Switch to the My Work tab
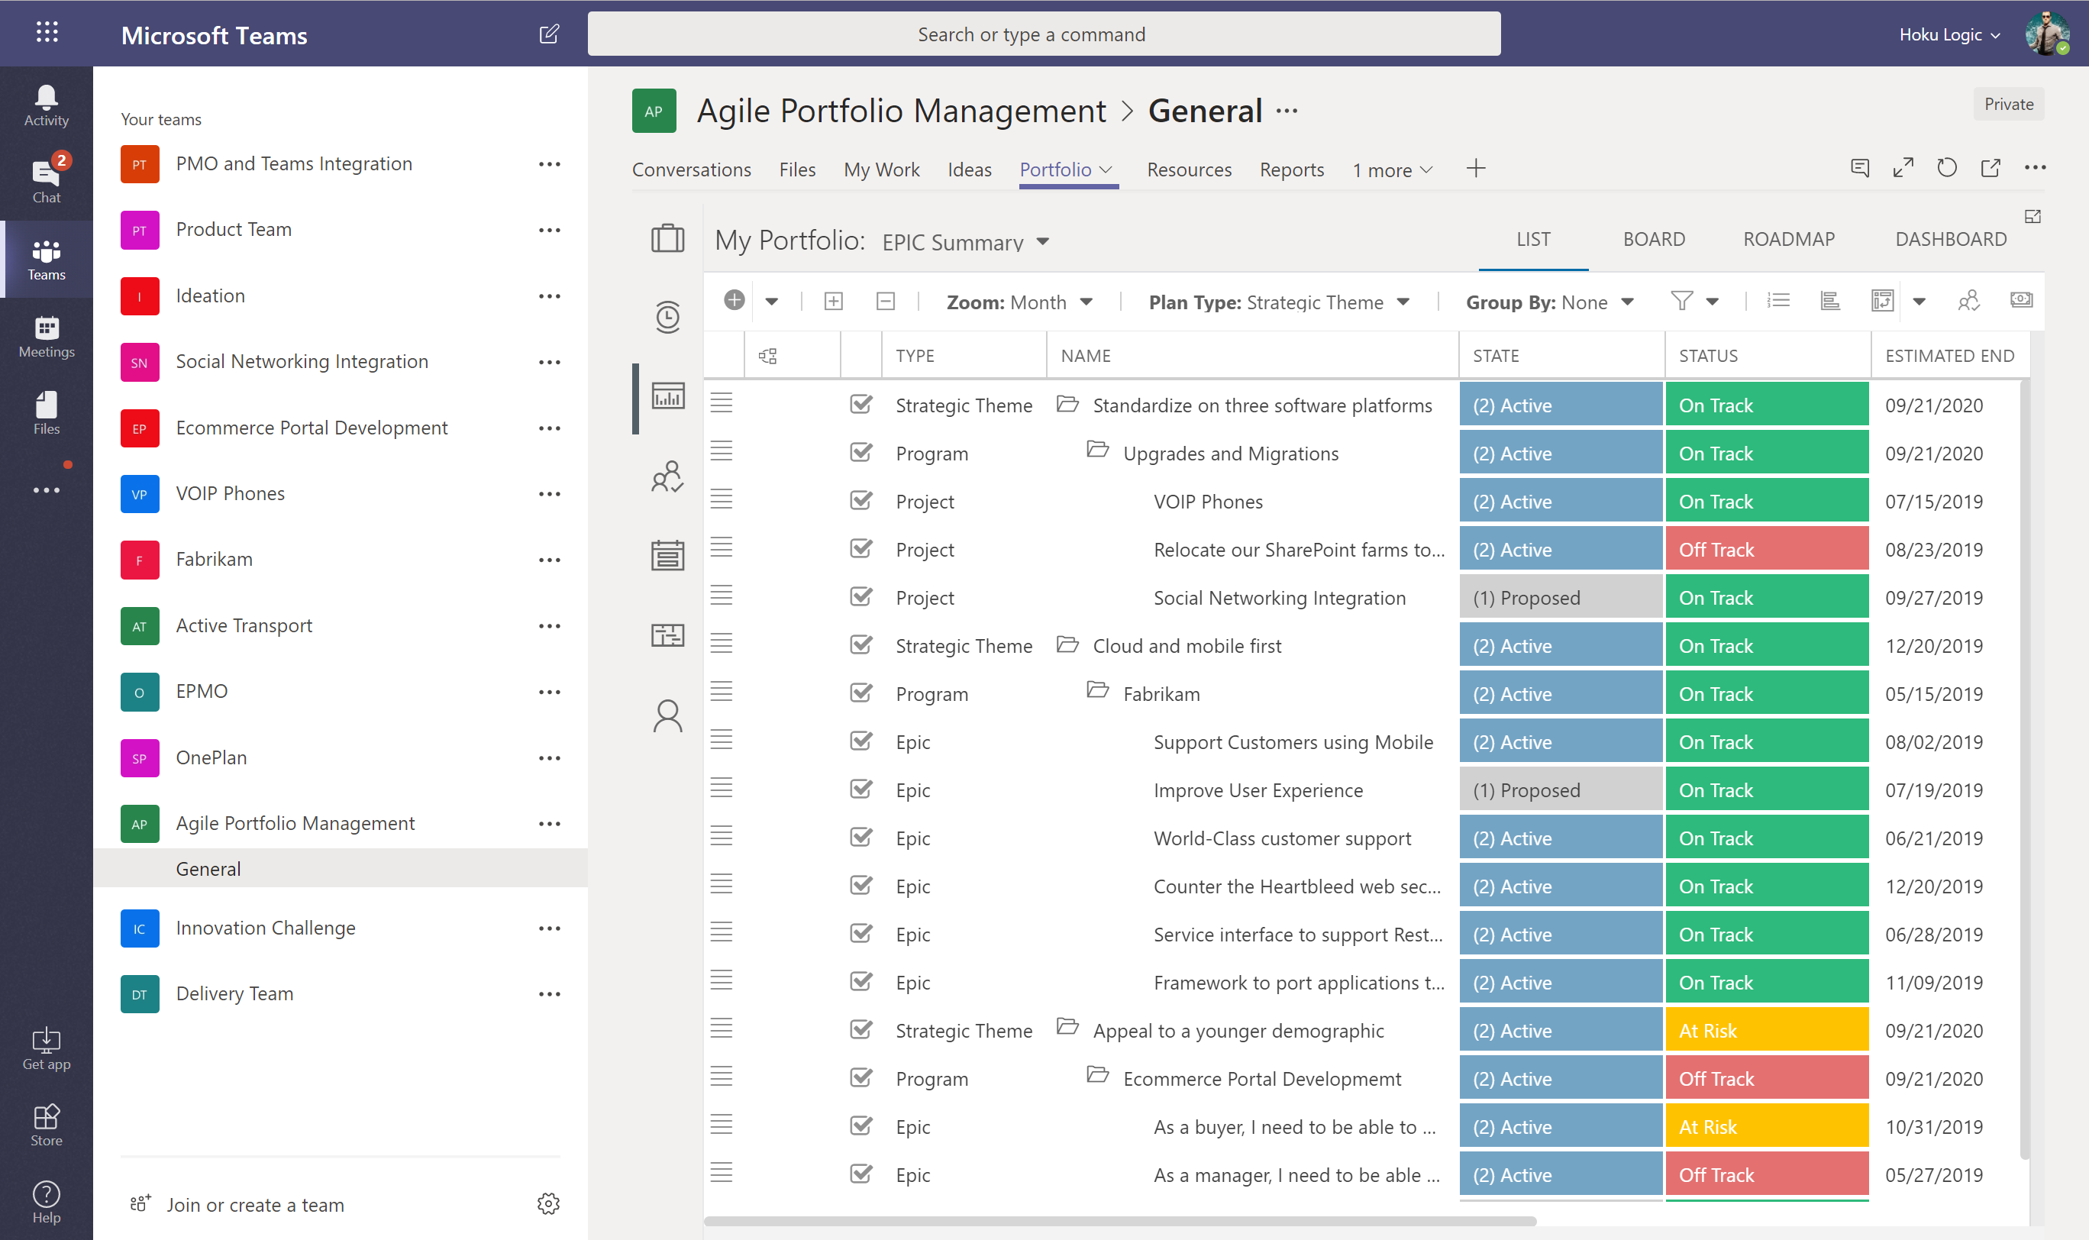Viewport: 2089px width, 1240px height. click(882, 170)
